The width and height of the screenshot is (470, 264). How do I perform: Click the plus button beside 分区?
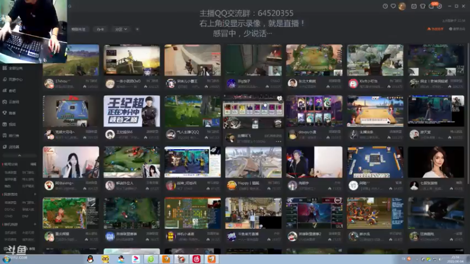point(137,29)
